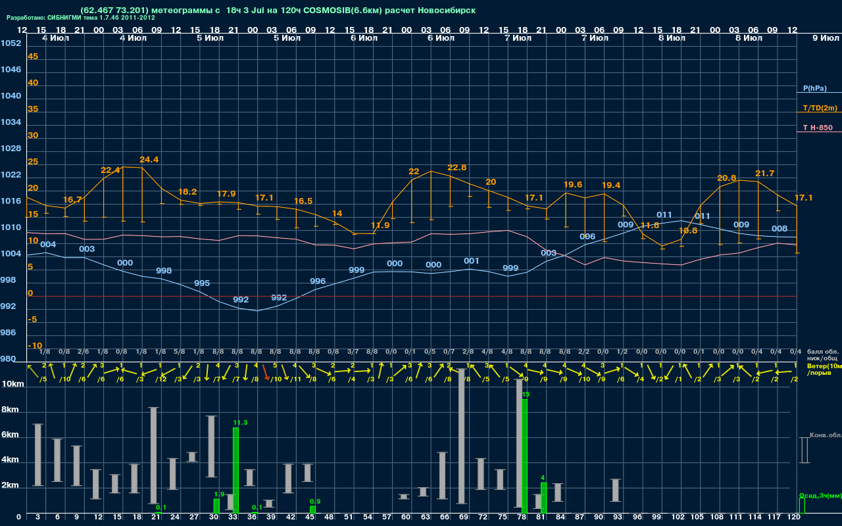The width and height of the screenshot is (842, 526).
Task: Click the Конв.обл. legend label
Action: point(826,435)
